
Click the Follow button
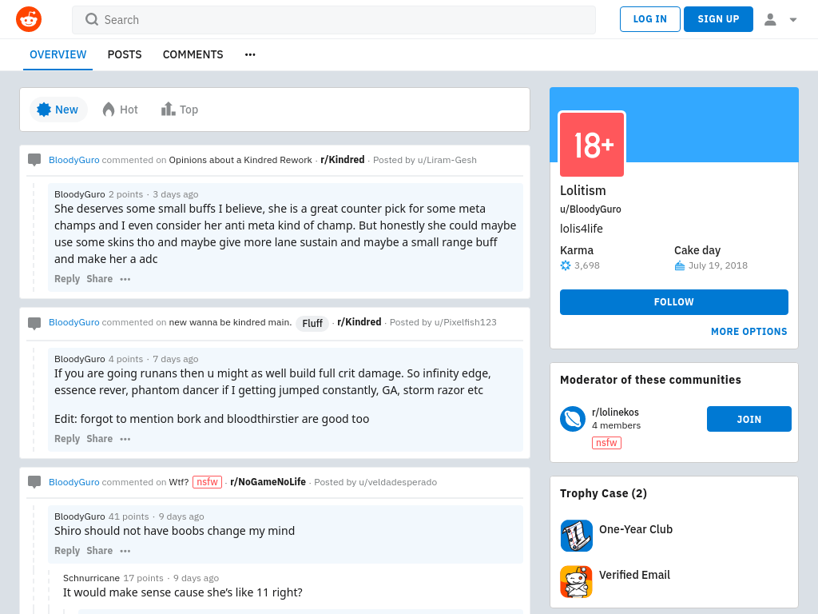tap(674, 301)
